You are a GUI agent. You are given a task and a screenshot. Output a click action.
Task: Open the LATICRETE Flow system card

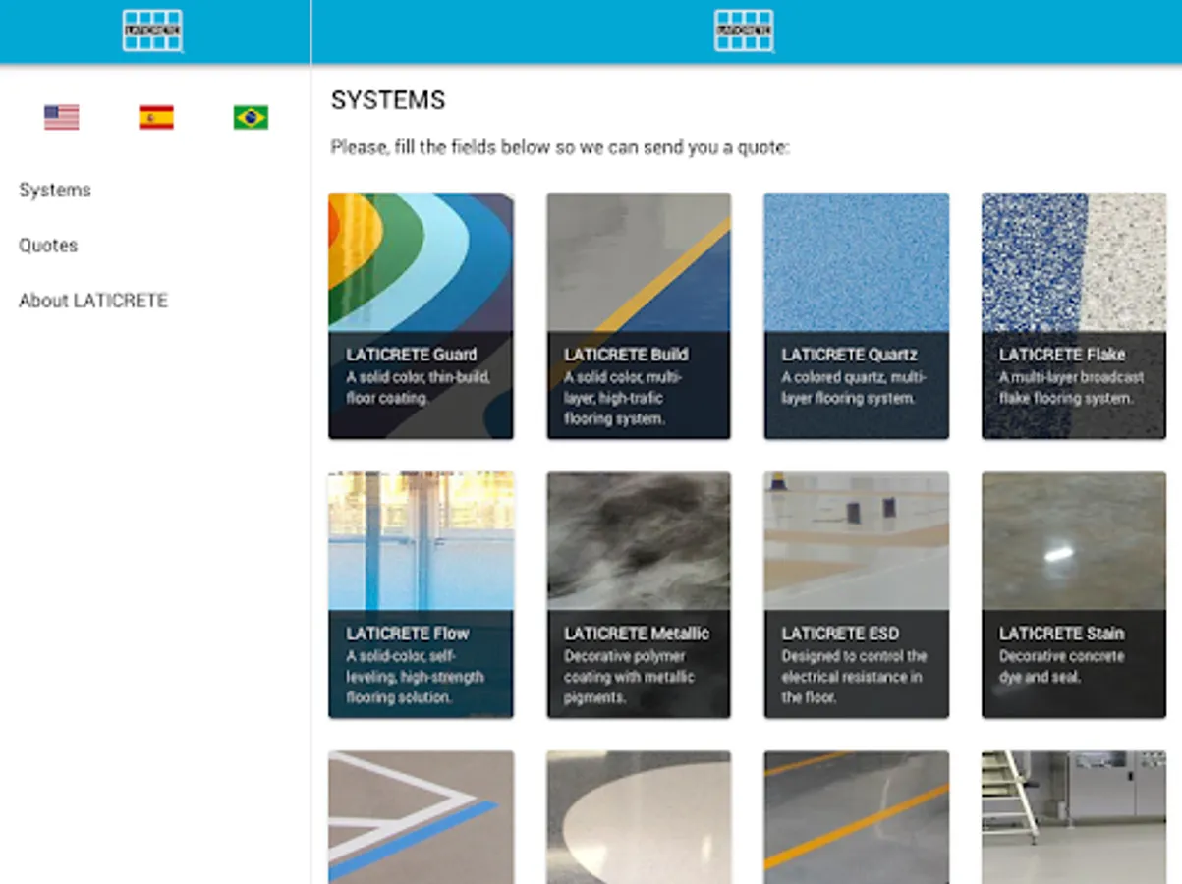421,595
